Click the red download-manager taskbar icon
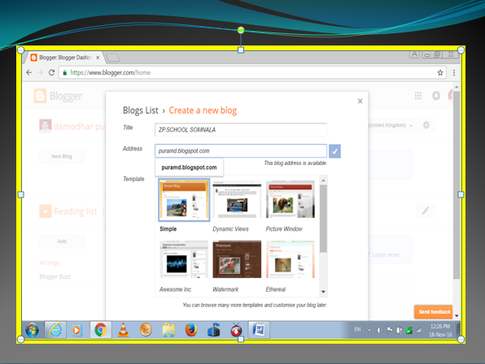The height and width of the screenshot is (364, 485). [x=237, y=330]
